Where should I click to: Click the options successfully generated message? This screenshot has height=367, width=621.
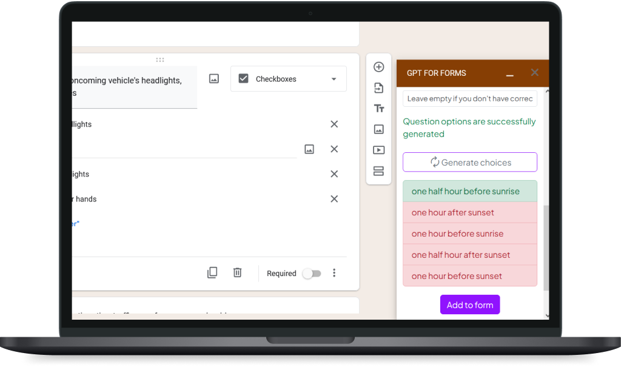(469, 127)
